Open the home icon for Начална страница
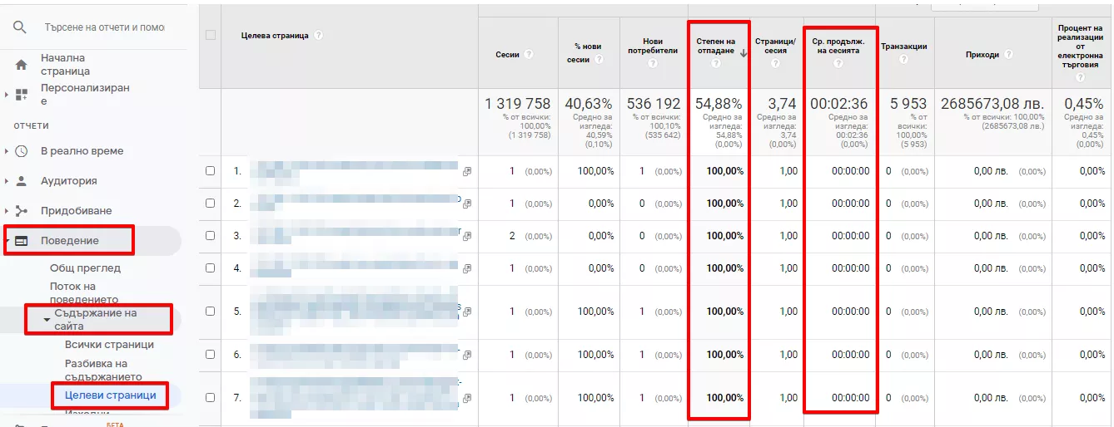 pos(22,65)
